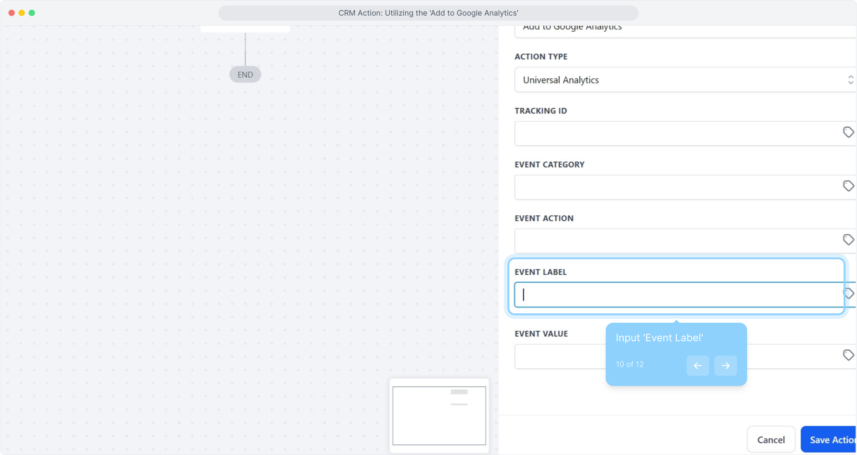The image size is (857, 455).
Task: Click the Universal Analytics stepper arrows
Action: tap(850, 80)
